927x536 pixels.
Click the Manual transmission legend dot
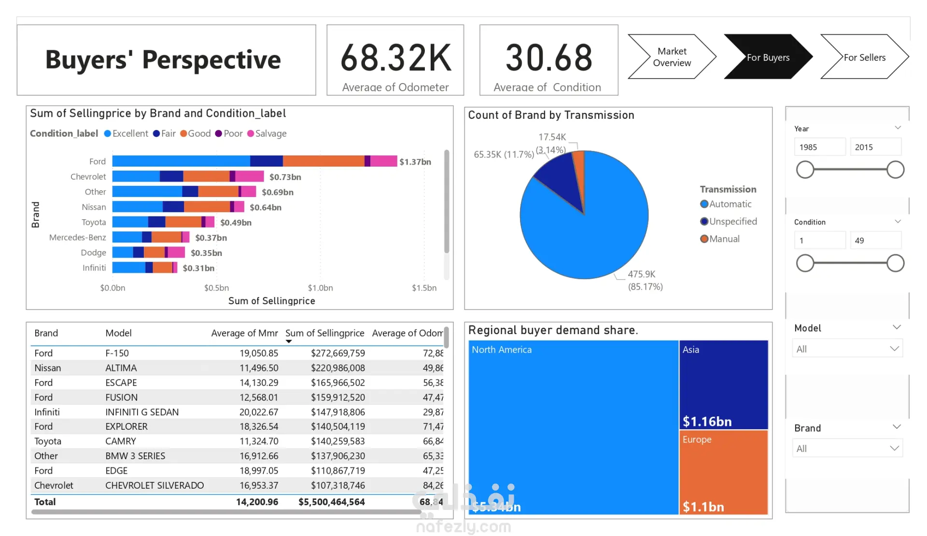click(x=704, y=239)
